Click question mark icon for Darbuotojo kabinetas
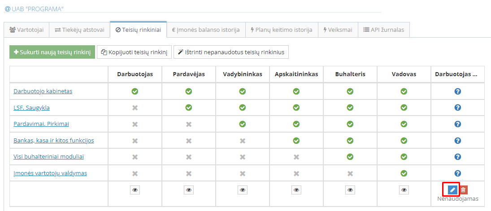 coord(457,91)
